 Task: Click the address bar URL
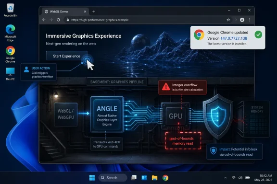click(x=100, y=20)
